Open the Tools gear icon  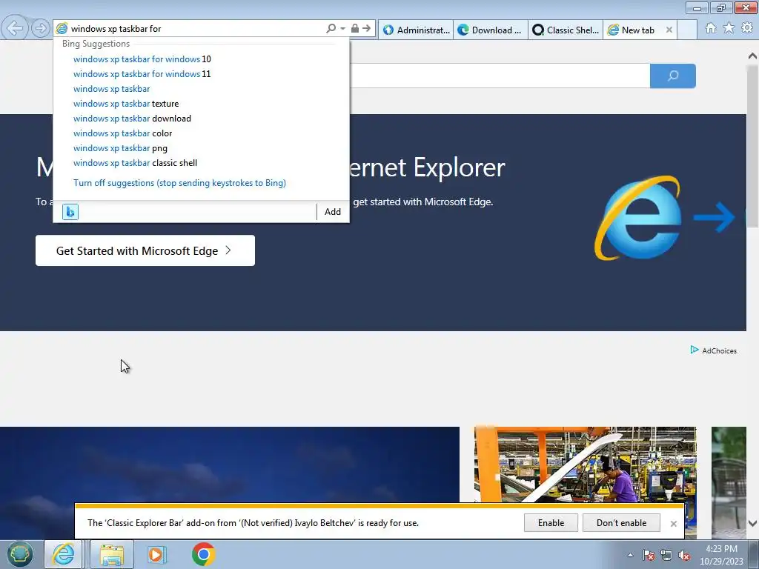pyautogui.click(x=747, y=29)
